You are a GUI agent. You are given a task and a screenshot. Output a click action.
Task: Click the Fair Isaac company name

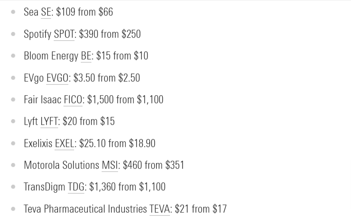pos(43,100)
